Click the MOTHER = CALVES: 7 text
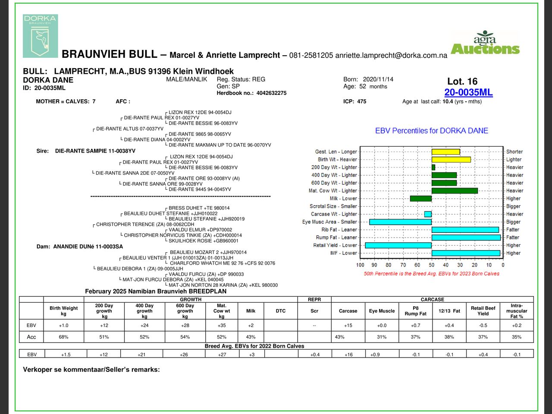The image size is (552, 414). tap(66, 102)
